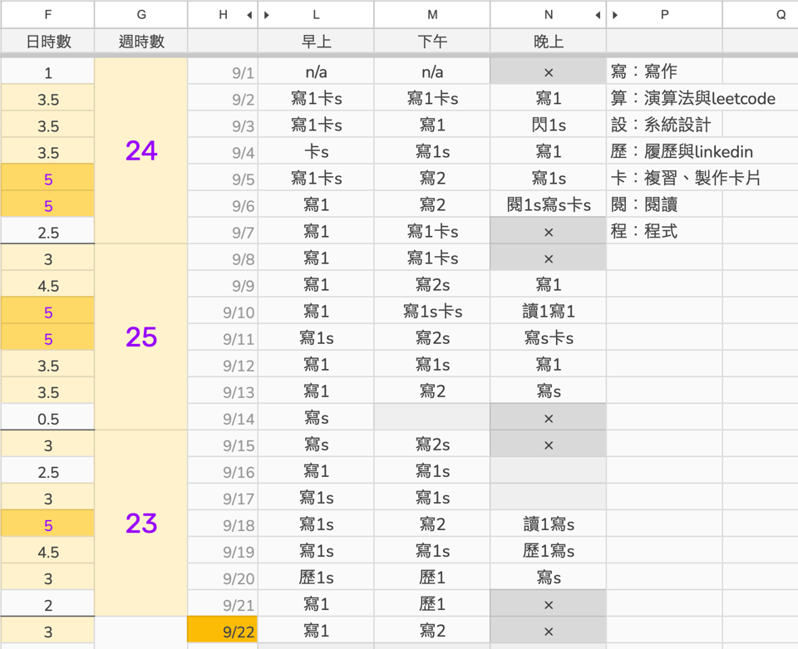
Task: Expand hidden columns after column H
Action: (249, 15)
